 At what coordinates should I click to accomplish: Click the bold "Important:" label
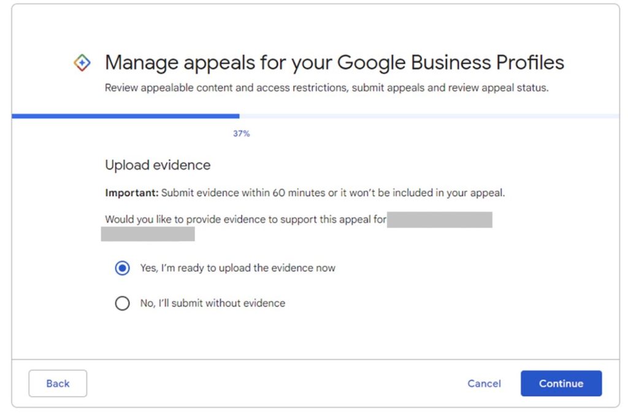pyautogui.click(x=131, y=193)
